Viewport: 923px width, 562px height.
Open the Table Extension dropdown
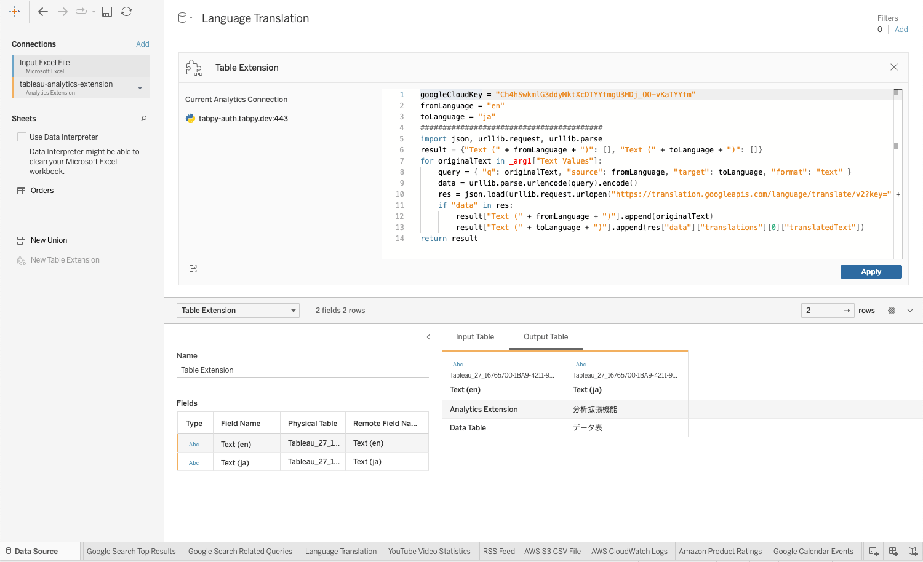click(x=238, y=311)
